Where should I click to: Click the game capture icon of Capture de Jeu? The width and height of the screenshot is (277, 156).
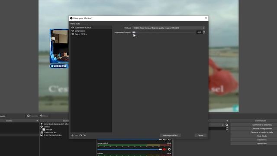pos(42,132)
